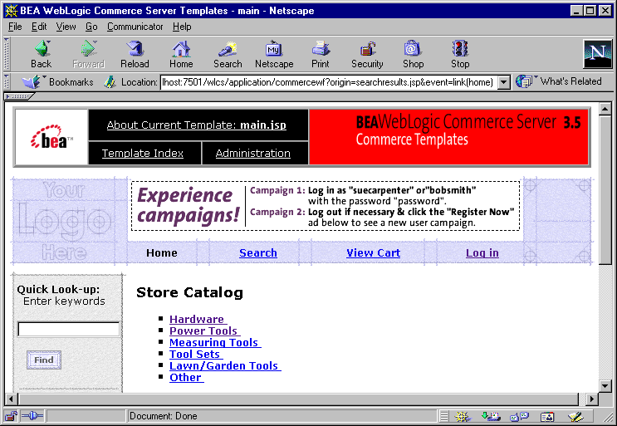Click the padlock icon in status bar
This screenshot has height=426, width=617.
pyautogui.click(x=11, y=416)
